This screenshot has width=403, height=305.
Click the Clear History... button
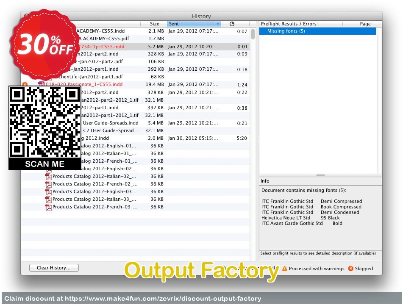(54, 268)
